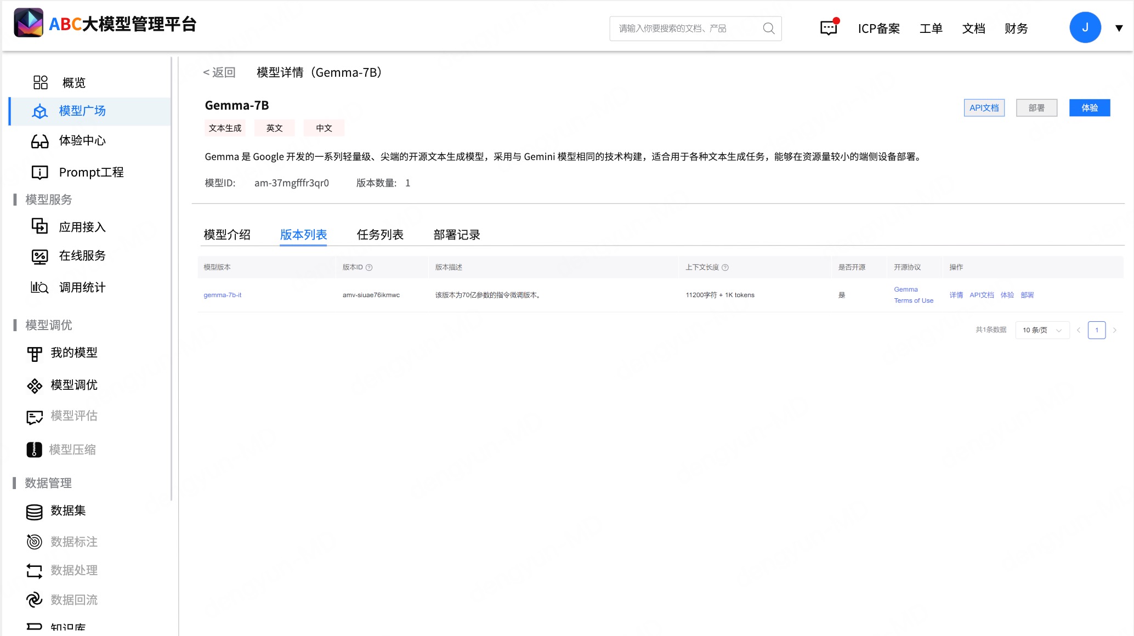Click the 版本ID help question icon

tap(369, 268)
